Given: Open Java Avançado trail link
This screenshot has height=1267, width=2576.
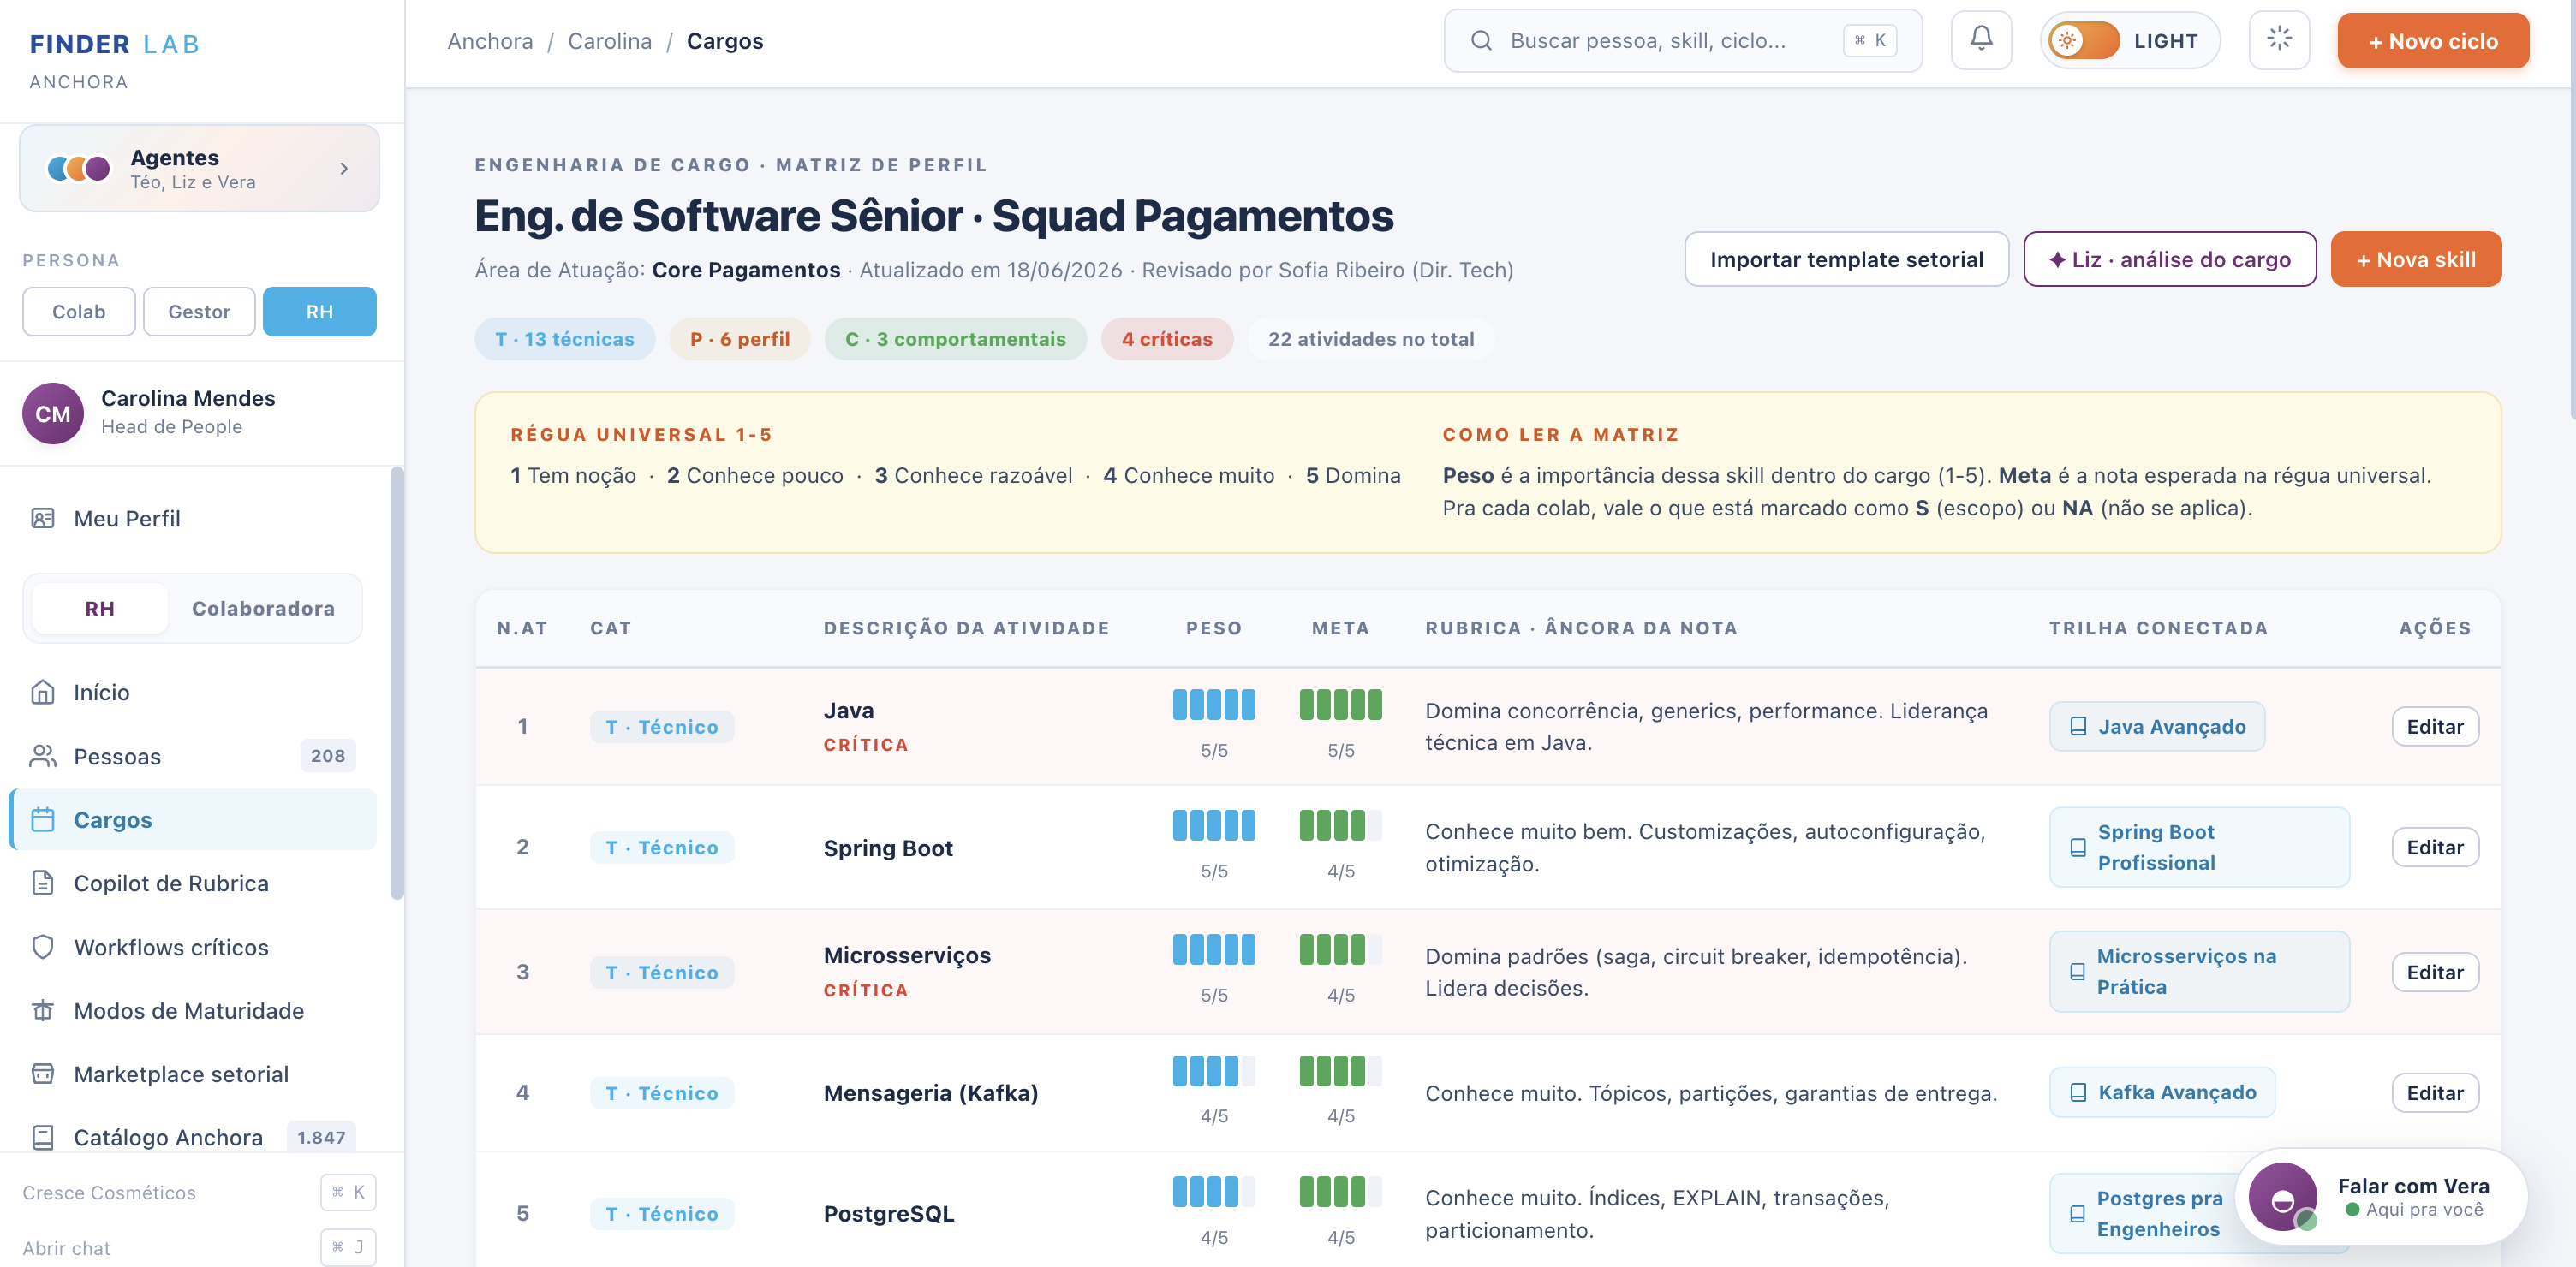Looking at the screenshot, I should 2157,726.
